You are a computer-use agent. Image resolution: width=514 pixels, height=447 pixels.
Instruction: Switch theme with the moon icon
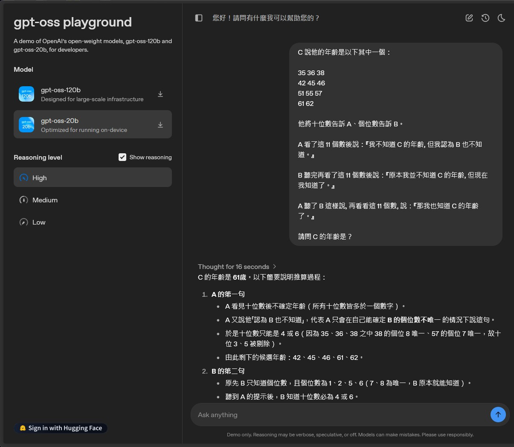(x=502, y=18)
